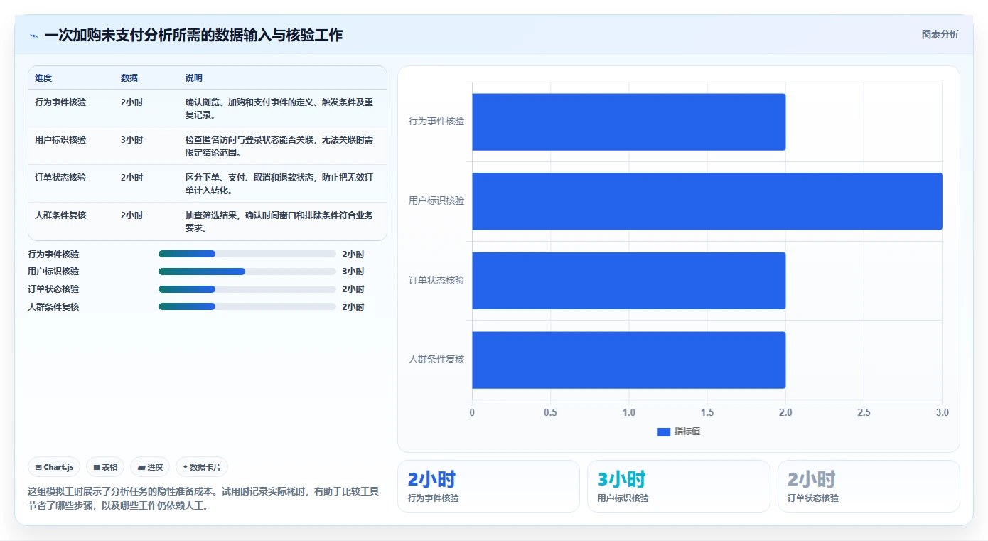The height and width of the screenshot is (541, 988).
Task: Click the lightning icon beside the page title
Action: 33,36
